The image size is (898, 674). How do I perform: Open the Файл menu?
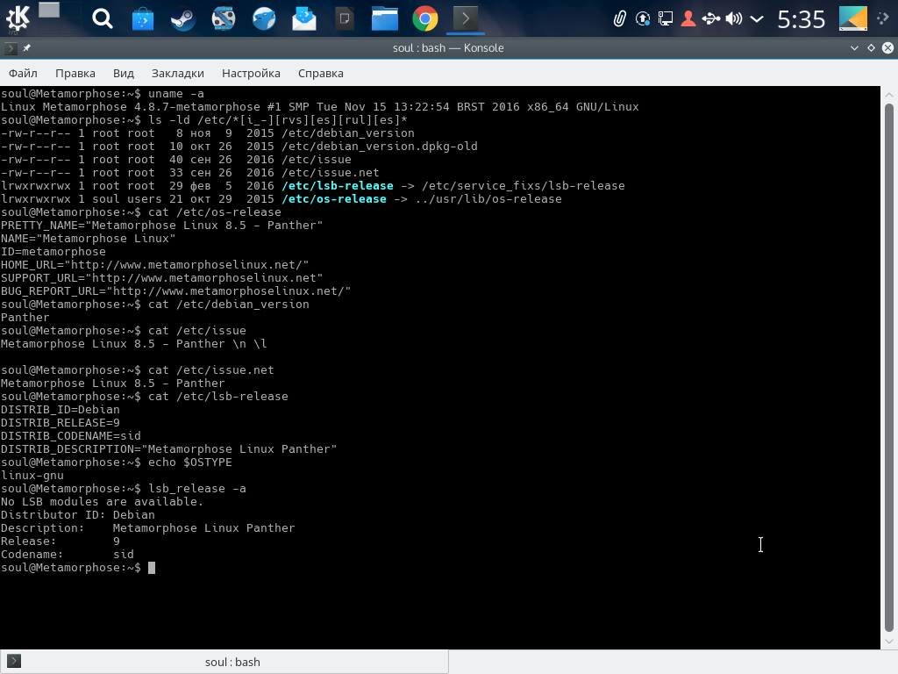click(23, 74)
